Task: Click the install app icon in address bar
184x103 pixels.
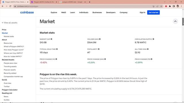Action: click(154, 6)
